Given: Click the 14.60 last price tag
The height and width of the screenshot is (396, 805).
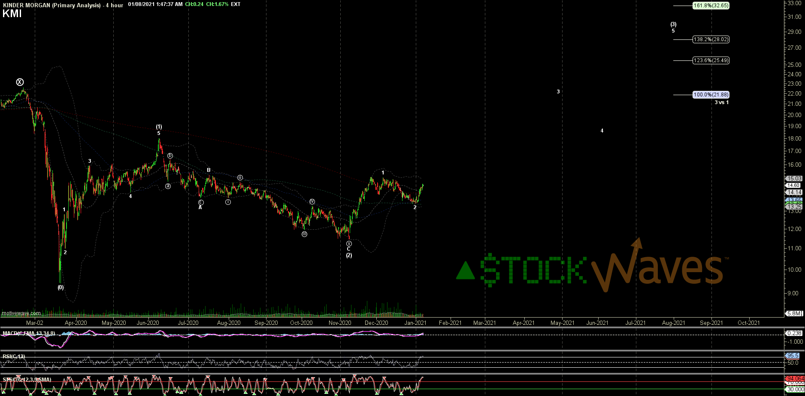Looking at the screenshot, I should (794, 186).
